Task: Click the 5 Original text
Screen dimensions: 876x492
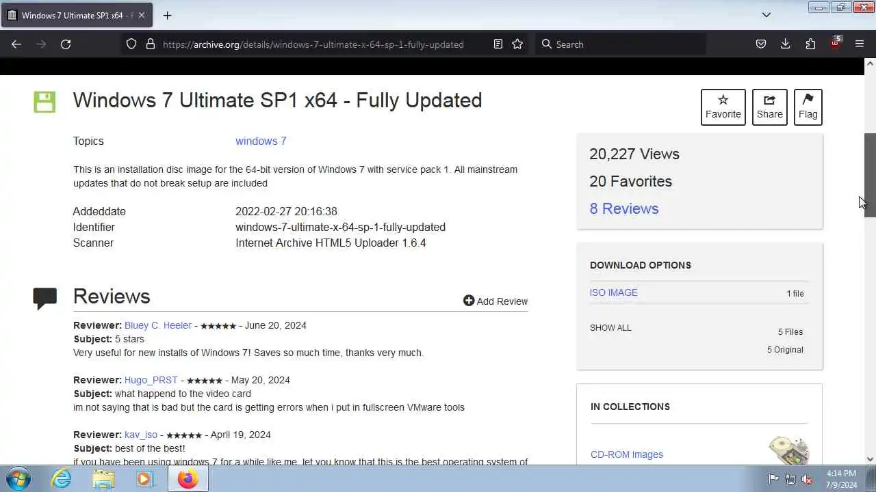Action: coord(785,350)
